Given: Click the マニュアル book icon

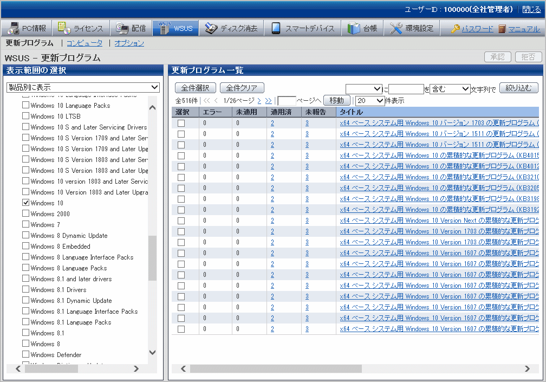Looking at the screenshot, I should [x=502, y=29].
